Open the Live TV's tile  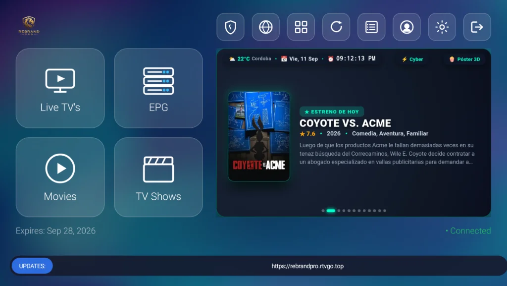[60, 88]
